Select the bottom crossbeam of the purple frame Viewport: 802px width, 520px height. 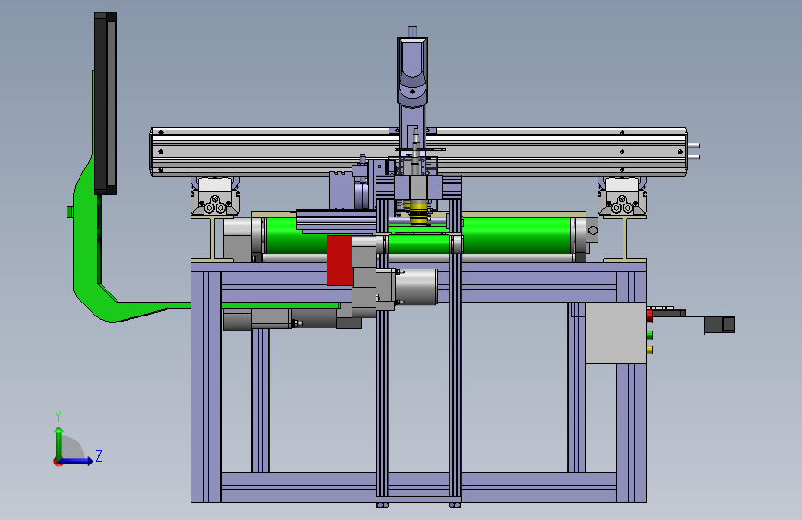pyautogui.click(x=418, y=488)
